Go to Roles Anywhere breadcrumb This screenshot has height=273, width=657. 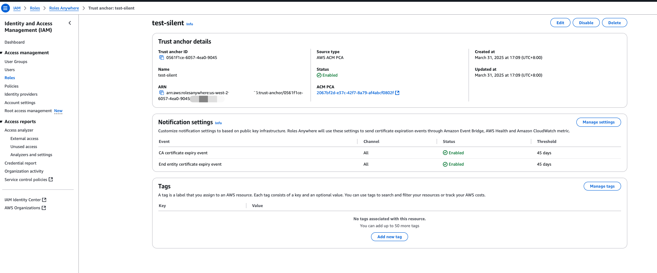(64, 8)
